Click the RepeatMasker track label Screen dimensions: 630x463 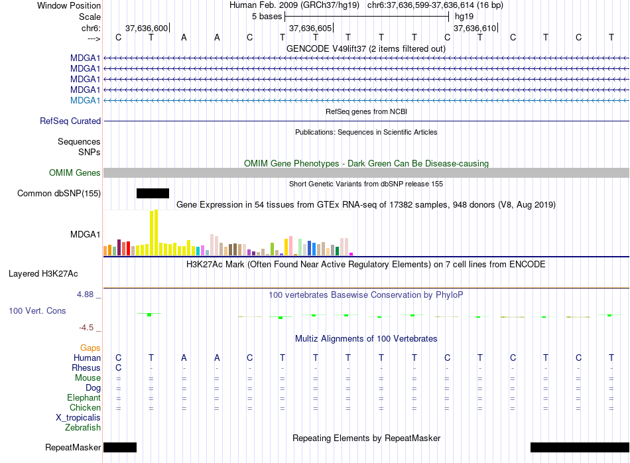point(73,447)
